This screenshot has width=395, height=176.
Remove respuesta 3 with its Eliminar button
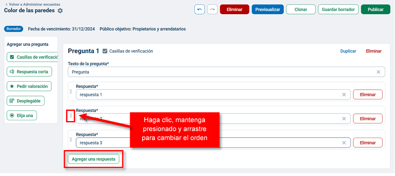pyautogui.click(x=368, y=142)
